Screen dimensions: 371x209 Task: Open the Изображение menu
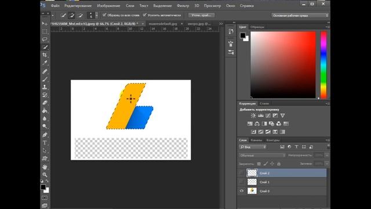click(108, 6)
